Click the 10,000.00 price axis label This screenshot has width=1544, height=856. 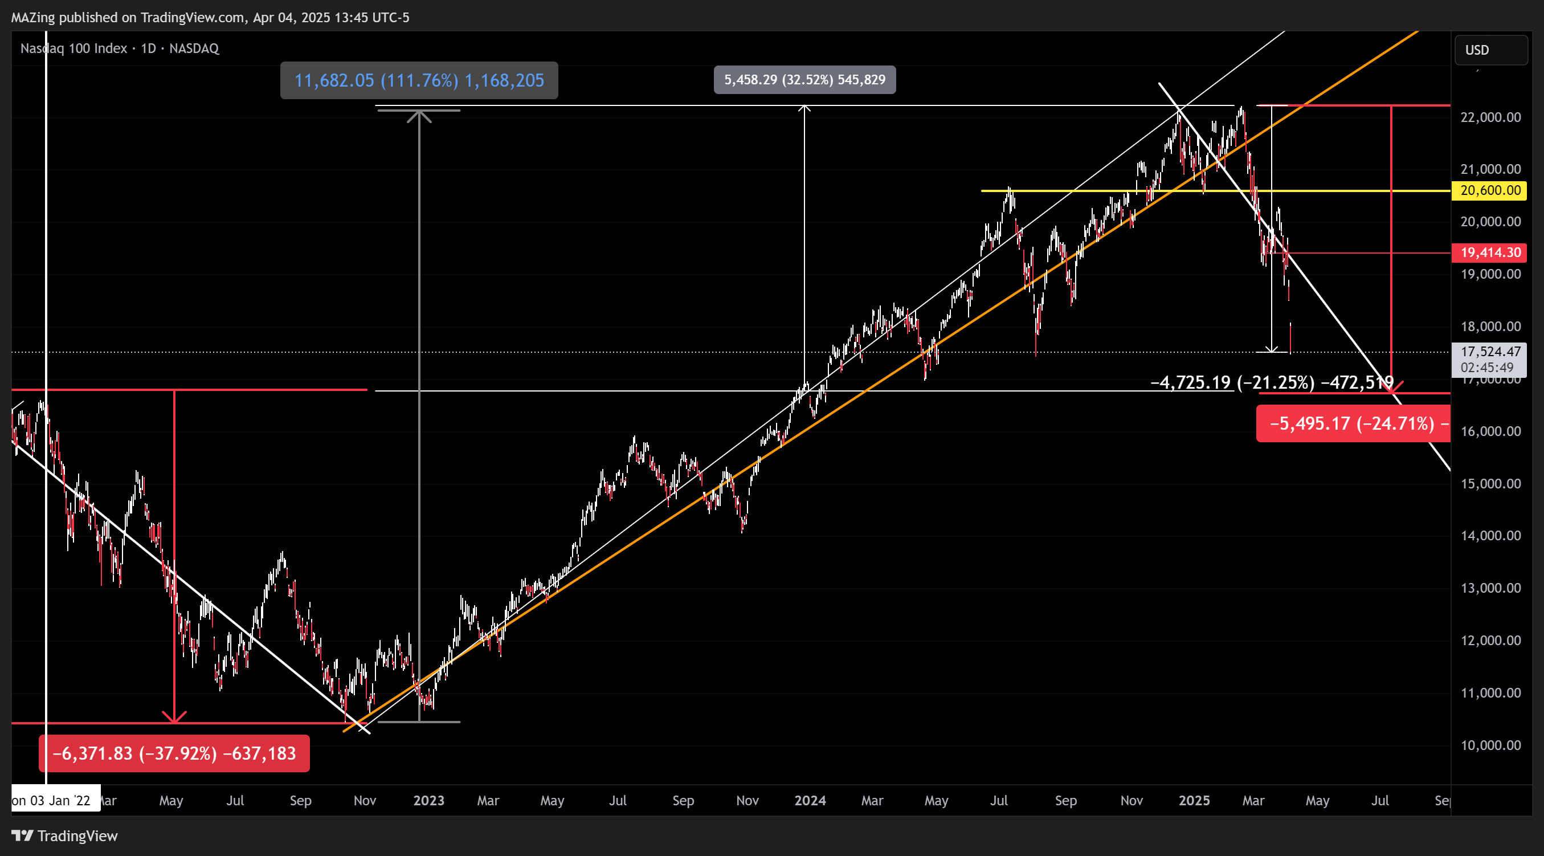pos(1490,745)
